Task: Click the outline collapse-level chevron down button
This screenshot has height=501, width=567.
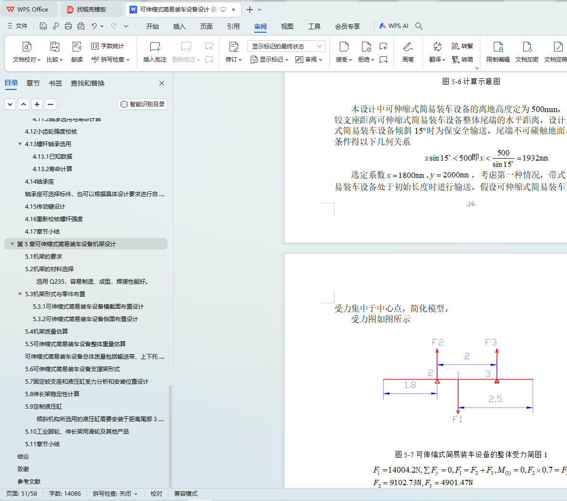Action: (x=10, y=104)
